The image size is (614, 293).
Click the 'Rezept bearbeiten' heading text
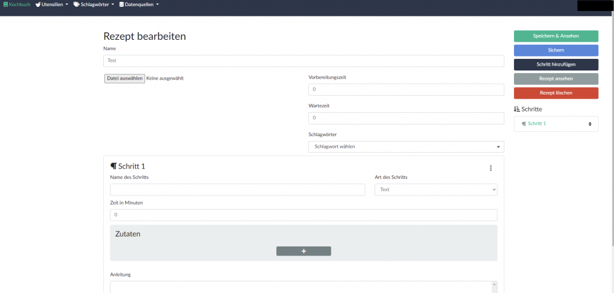click(x=144, y=36)
